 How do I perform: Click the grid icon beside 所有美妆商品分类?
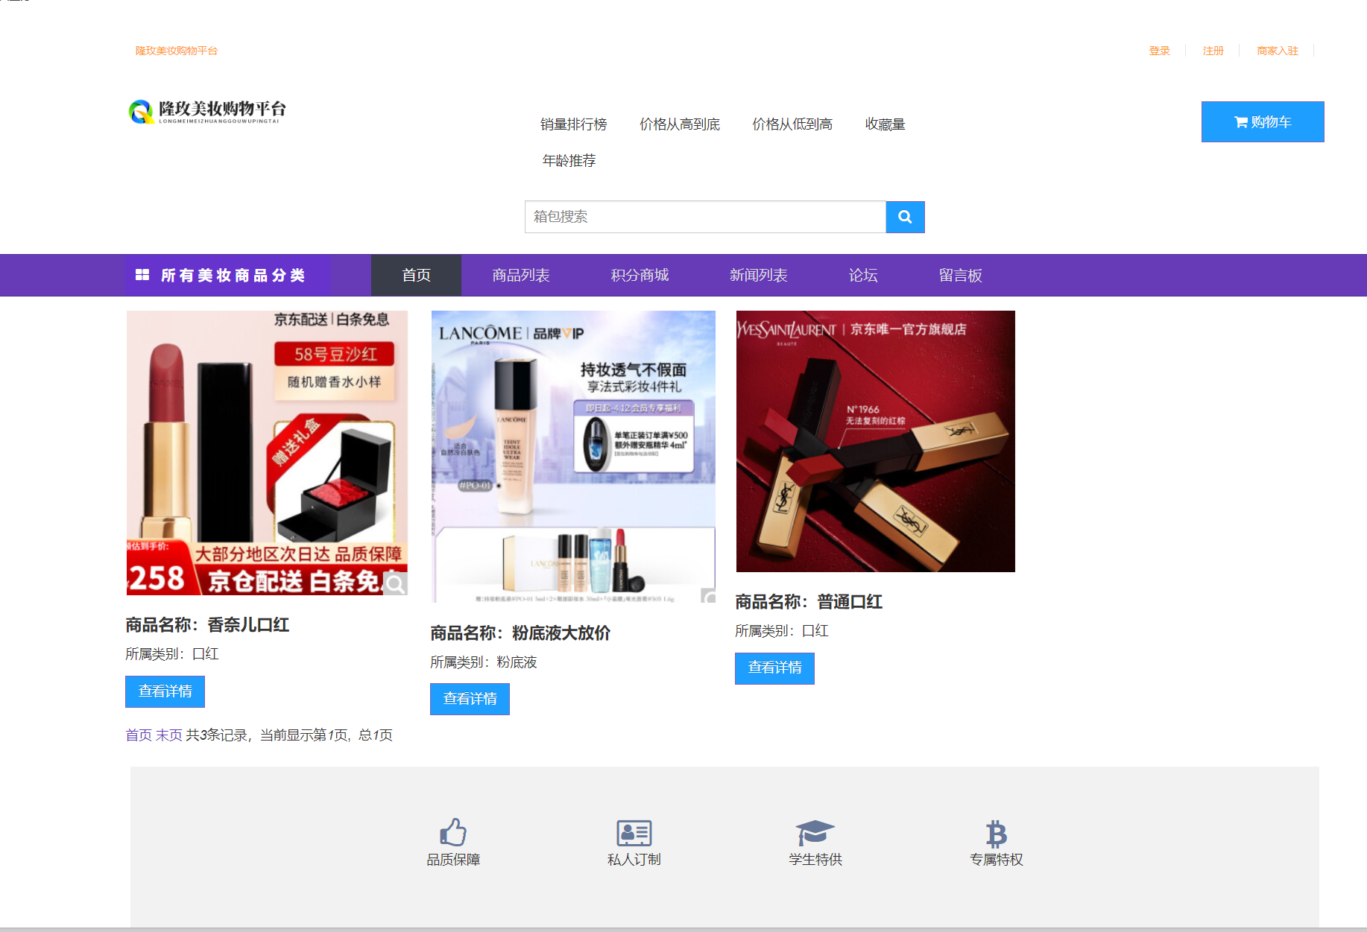click(143, 275)
